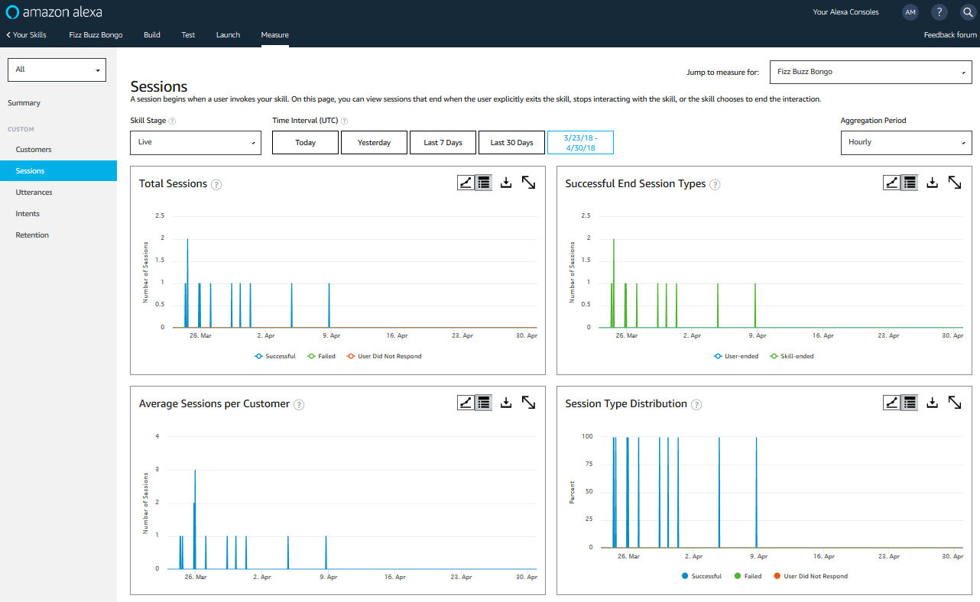Switch Session Type Distribution to line chart view
Screen dimensions: 980x602
click(x=891, y=403)
